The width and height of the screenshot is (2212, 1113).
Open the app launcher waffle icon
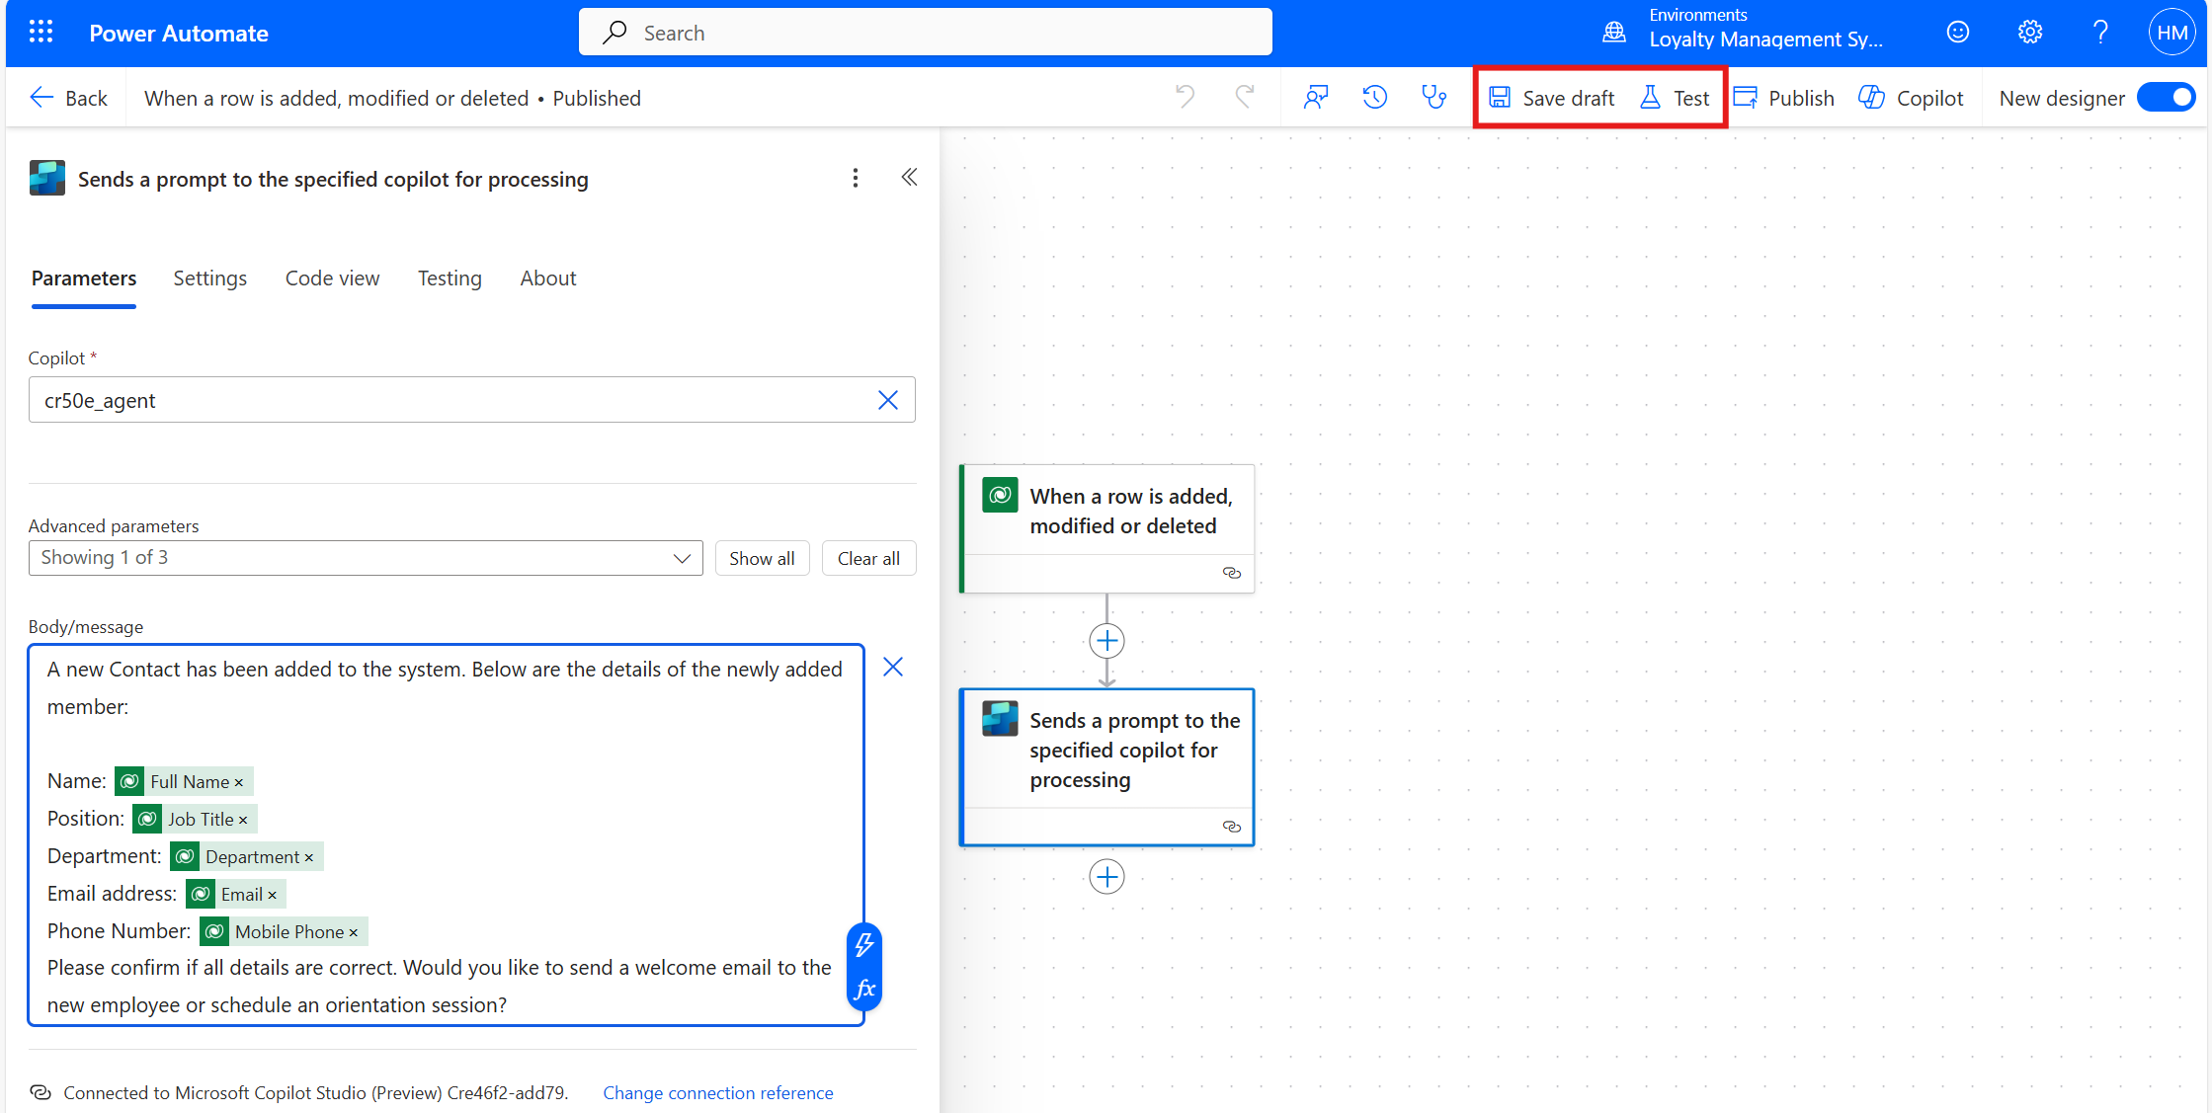tap(41, 33)
